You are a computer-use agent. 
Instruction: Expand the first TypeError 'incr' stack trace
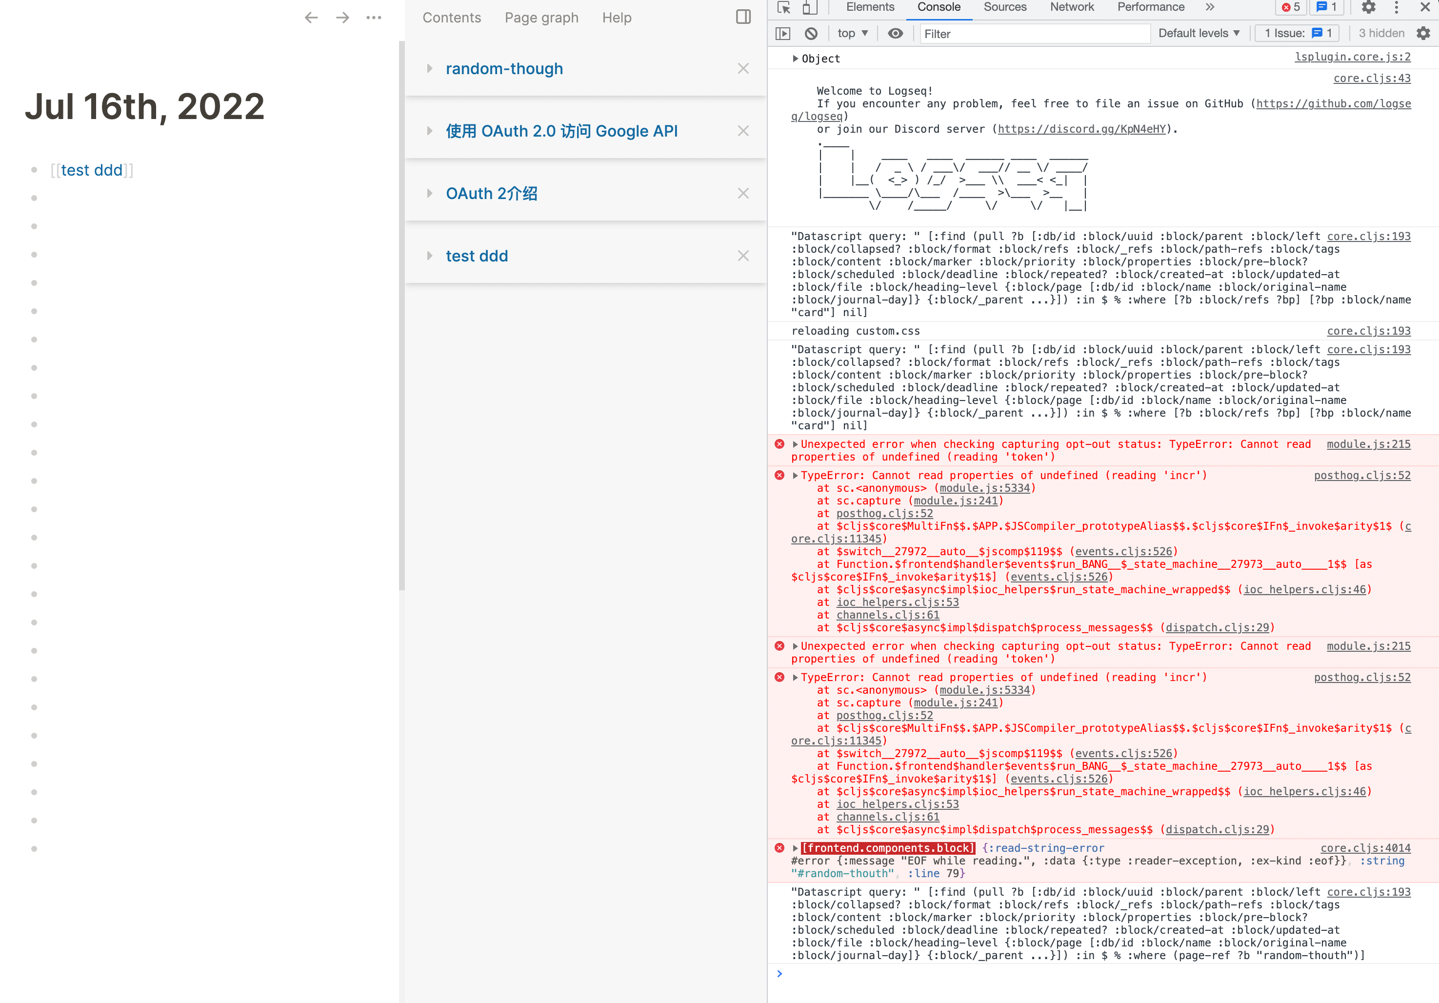click(795, 476)
